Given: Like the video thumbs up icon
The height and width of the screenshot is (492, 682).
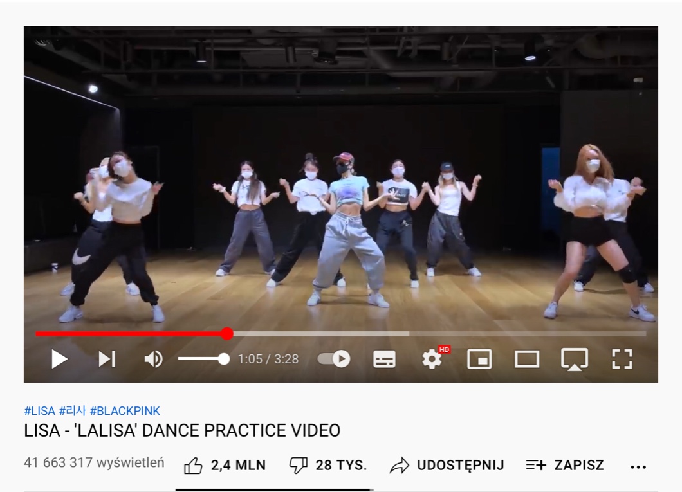Looking at the screenshot, I should pyautogui.click(x=193, y=466).
